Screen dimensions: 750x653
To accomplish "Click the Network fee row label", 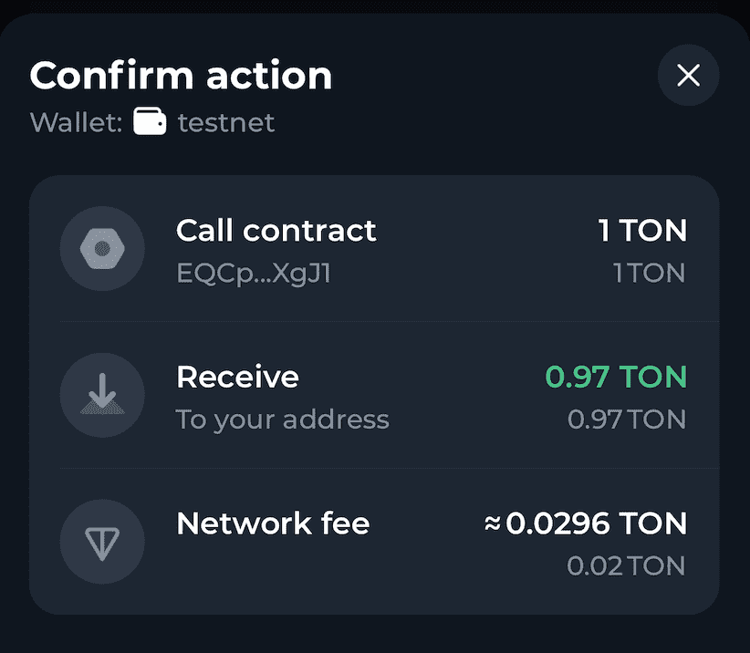I will (x=273, y=523).
